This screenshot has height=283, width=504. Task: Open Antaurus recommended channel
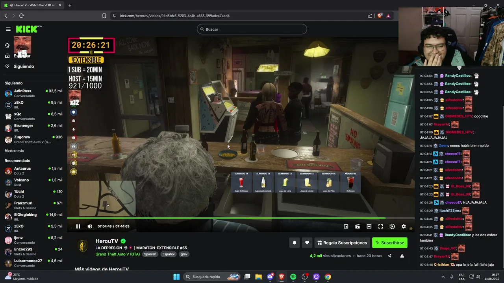(x=33, y=171)
